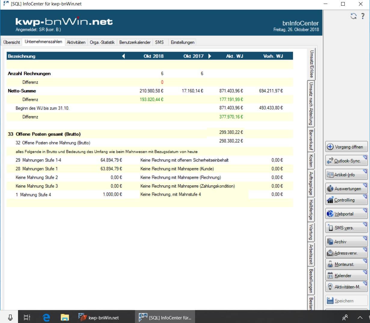Click the refresh icon in top right

(353, 16)
